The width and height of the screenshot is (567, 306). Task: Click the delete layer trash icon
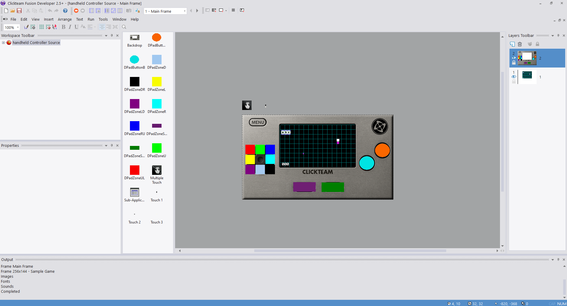(x=520, y=44)
